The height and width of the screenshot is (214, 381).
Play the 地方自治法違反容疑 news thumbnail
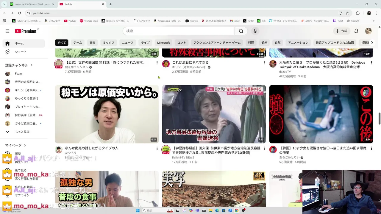(214, 114)
